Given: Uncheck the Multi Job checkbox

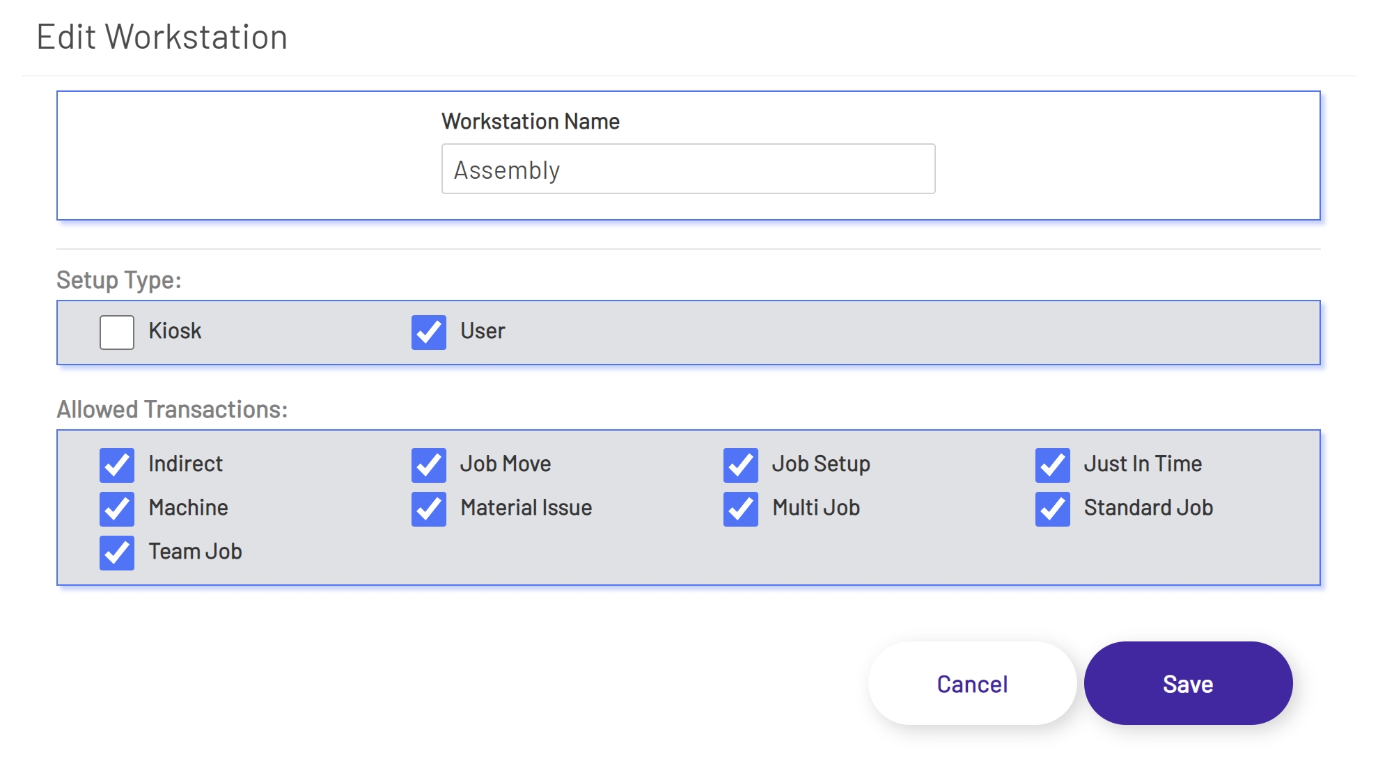Looking at the screenshot, I should (740, 509).
